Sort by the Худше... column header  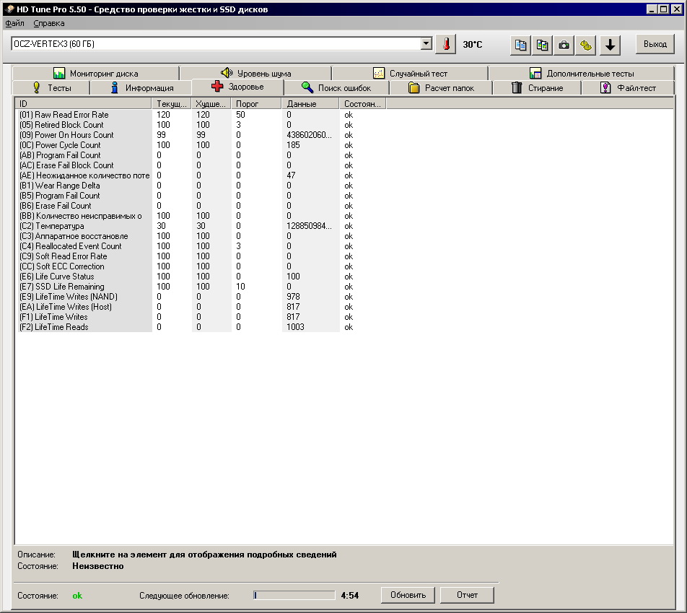(x=211, y=104)
